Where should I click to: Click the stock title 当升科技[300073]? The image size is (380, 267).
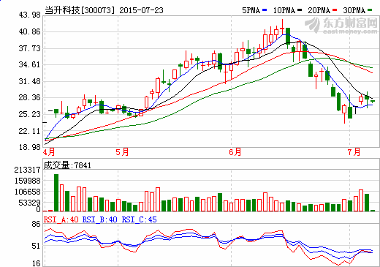click(x=80, y=10)
